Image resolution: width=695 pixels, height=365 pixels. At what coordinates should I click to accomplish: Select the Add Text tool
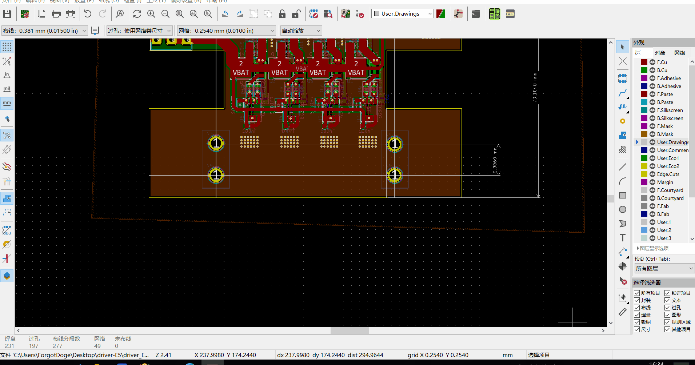pos(623,237)
